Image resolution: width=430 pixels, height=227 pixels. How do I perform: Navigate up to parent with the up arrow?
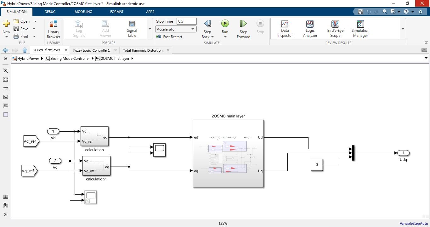[25, 50]
